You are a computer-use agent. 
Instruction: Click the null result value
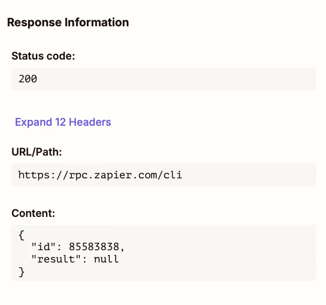pos(106,259)
